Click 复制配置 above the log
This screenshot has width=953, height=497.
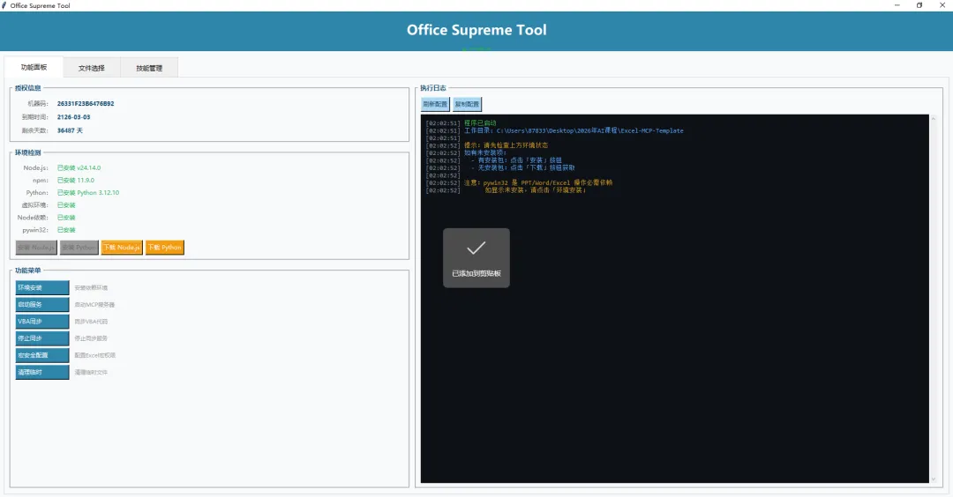(467, 104)
